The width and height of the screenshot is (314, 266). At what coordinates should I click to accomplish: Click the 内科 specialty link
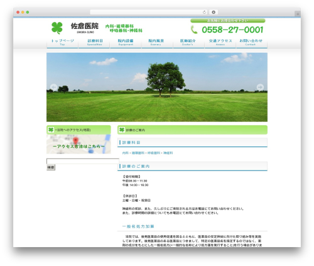click(x=125, y=153)
